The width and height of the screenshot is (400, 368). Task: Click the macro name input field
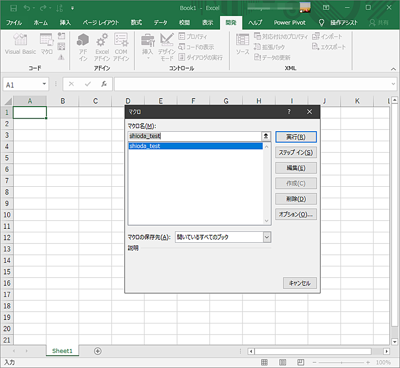(194, 136)
